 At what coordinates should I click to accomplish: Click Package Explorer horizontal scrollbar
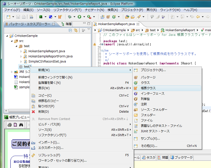click(19, 111)
